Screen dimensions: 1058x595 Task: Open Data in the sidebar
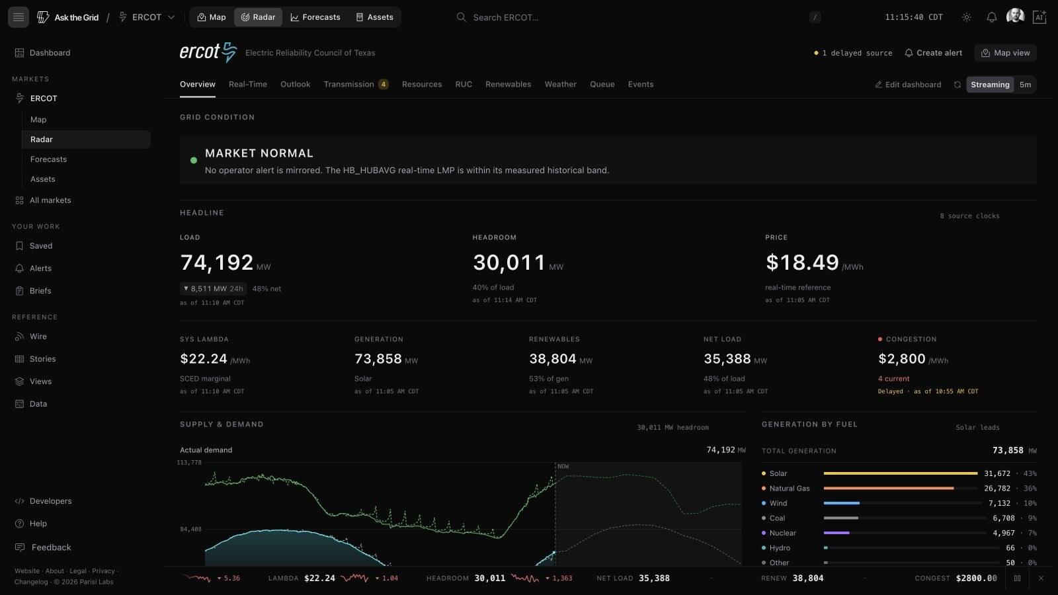[31, 404]
